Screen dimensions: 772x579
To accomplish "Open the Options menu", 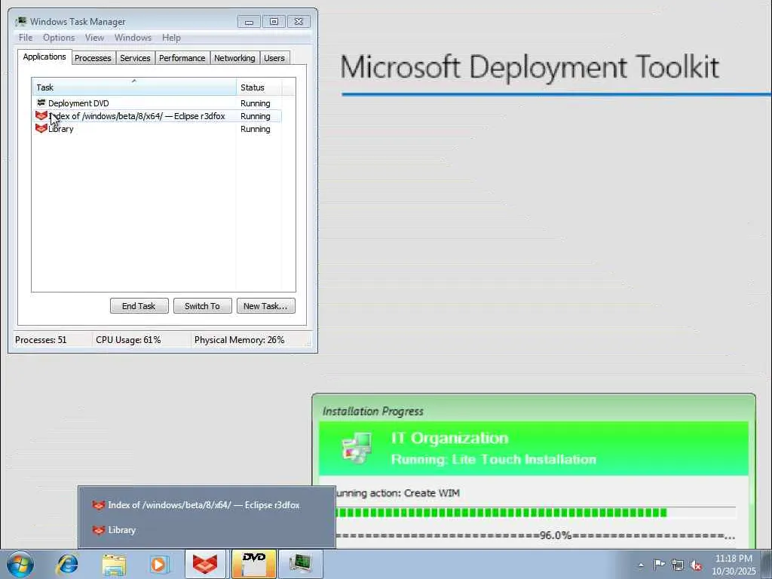I will tap(59, 38).
